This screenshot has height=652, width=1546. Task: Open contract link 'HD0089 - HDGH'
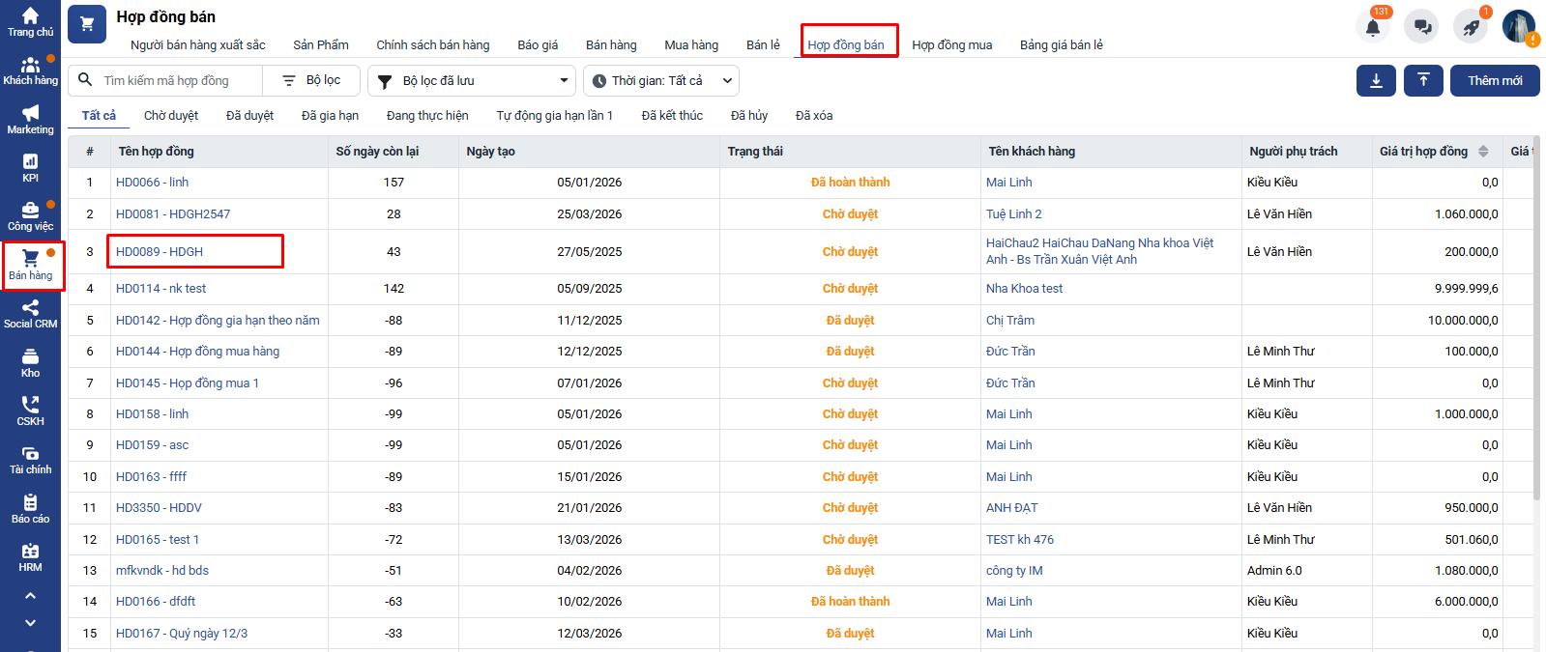[160, 252]
